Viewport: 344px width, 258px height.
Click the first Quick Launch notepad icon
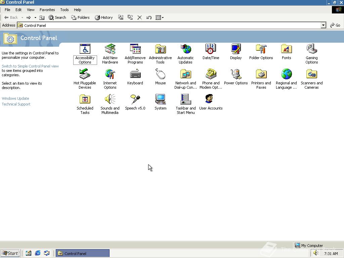29,253
